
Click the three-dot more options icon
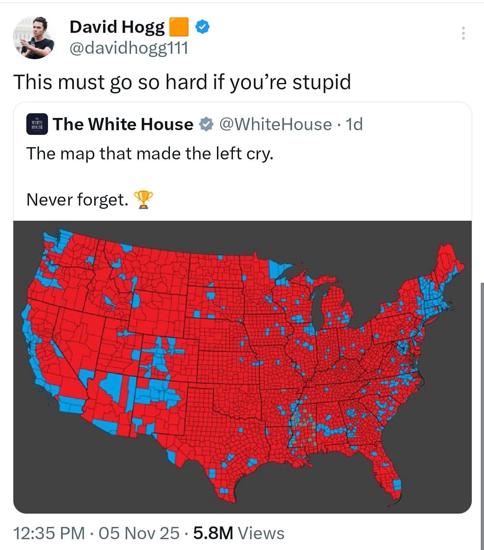coord(463,34)
